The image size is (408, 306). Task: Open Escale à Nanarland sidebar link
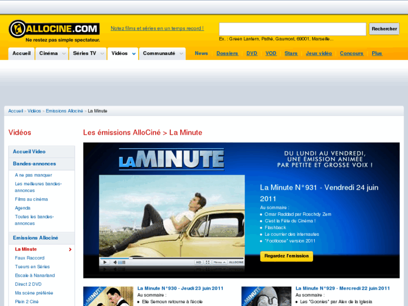35,276
